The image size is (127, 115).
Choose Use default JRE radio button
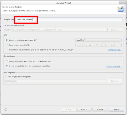(7, 50)
